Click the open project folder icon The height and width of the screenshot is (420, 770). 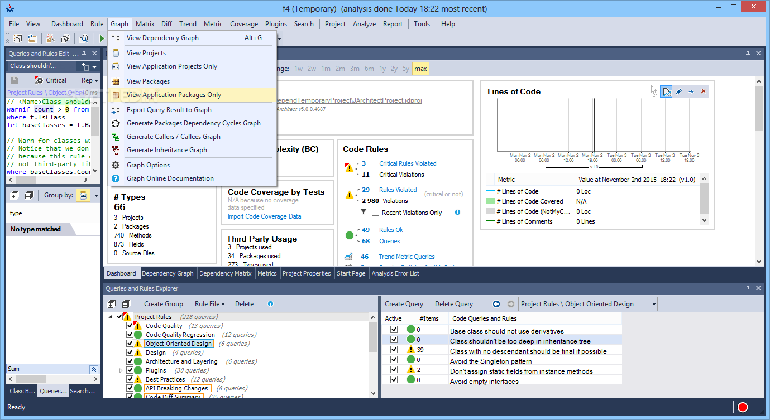click(x=32, y=38)
